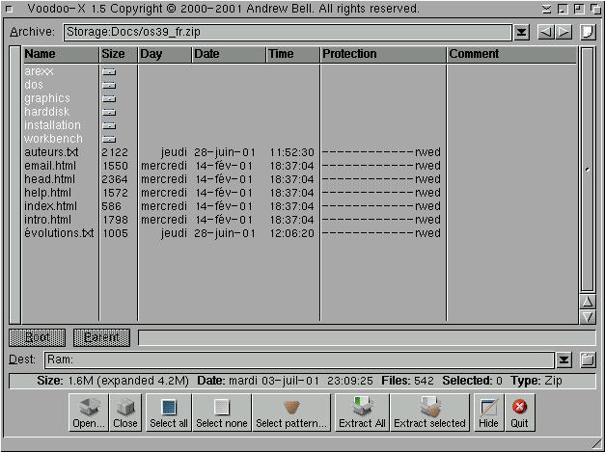Click the window zoom gadget in title bar
This screenshot has width=605, height=452.
point(579,10)
